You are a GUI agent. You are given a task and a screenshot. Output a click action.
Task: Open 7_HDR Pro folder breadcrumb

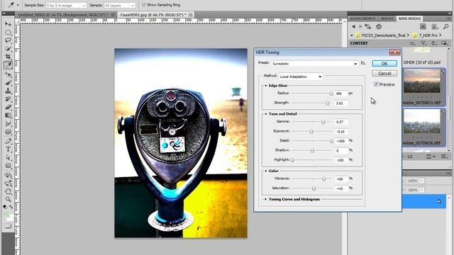pyautogui.click(x=425, y=35)
